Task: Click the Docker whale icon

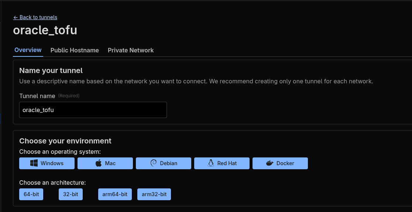Action: coord(270,163)
